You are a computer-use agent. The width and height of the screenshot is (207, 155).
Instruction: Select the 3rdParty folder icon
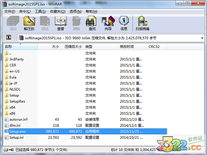point(6,59)
